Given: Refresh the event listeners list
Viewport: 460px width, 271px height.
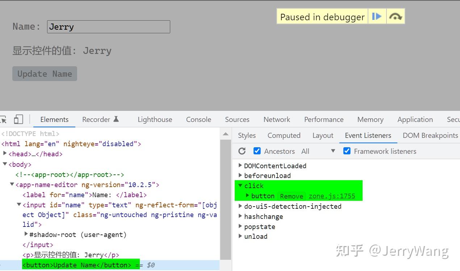Looking at the screenshot, I should pyautogui.click(x=242, y=151).
